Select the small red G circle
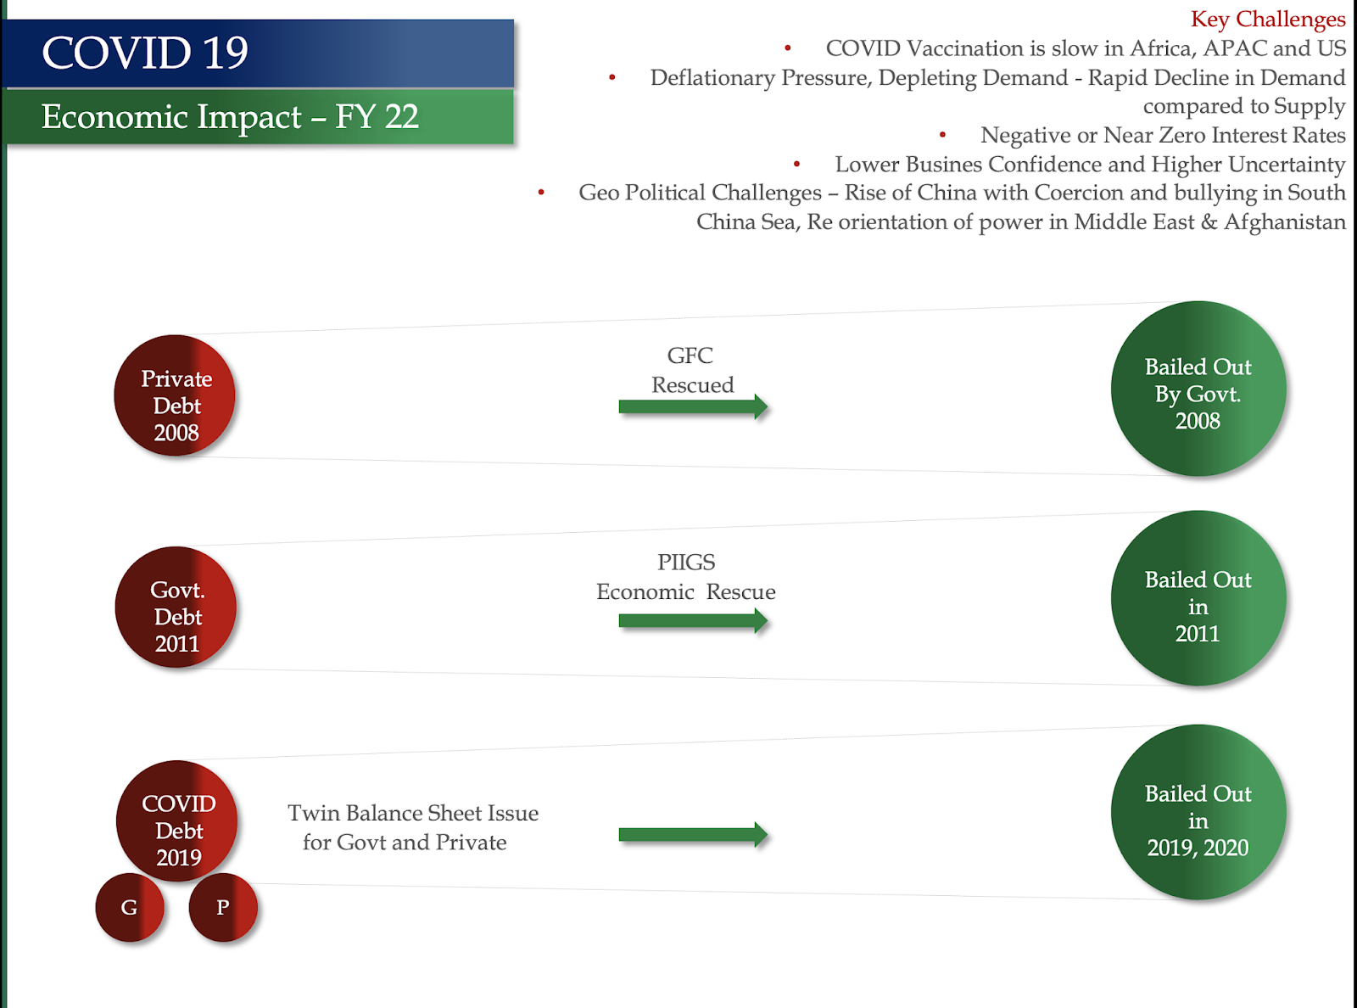 click(x=130, y=907)
